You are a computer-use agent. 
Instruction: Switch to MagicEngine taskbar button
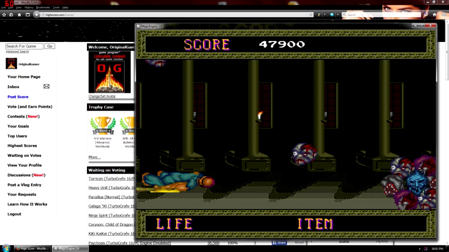[x=70, y=248]
